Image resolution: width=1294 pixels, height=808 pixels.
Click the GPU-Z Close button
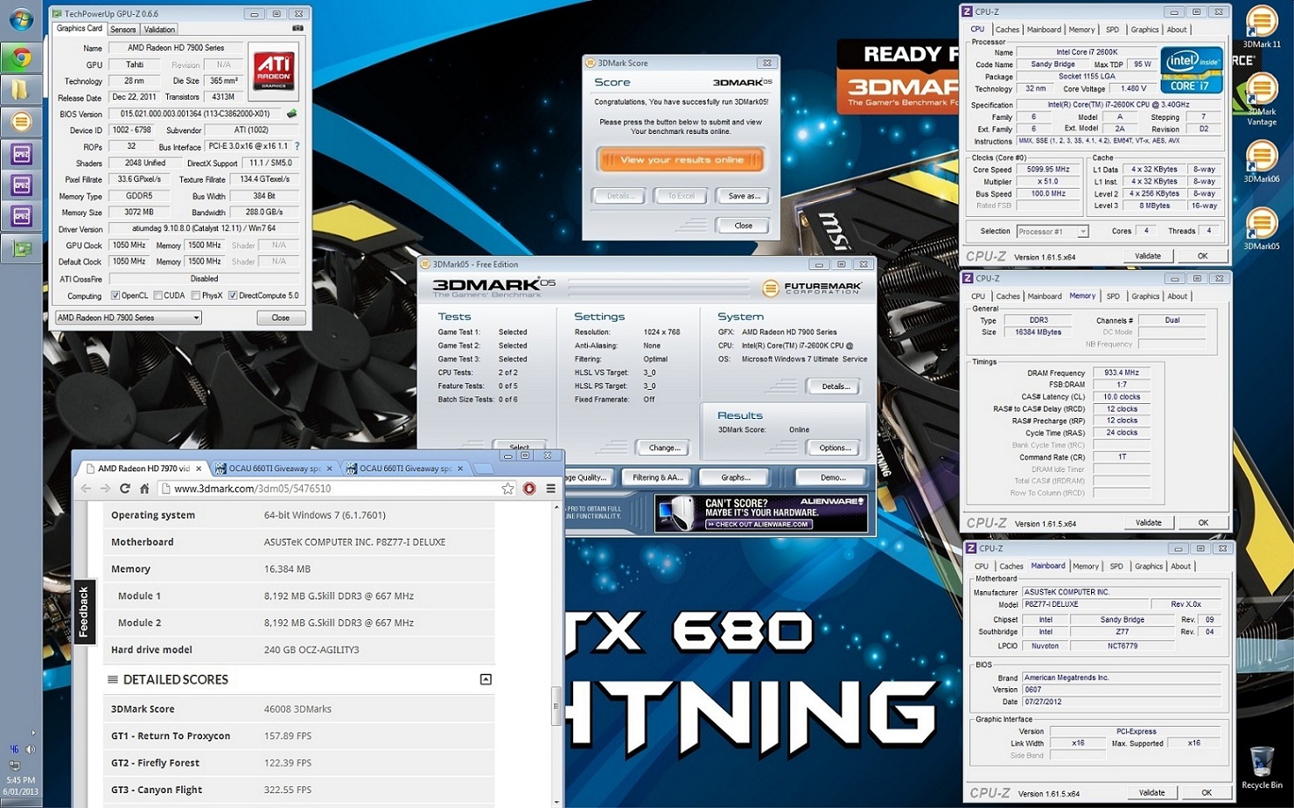tap(280, 317)
